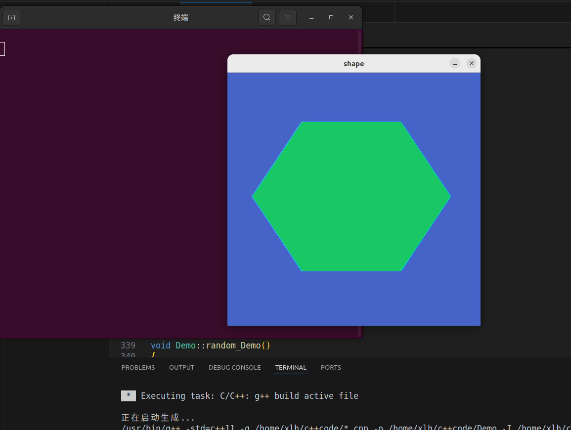Click the task asterisk marker in terminal panel

coord(129,396)
